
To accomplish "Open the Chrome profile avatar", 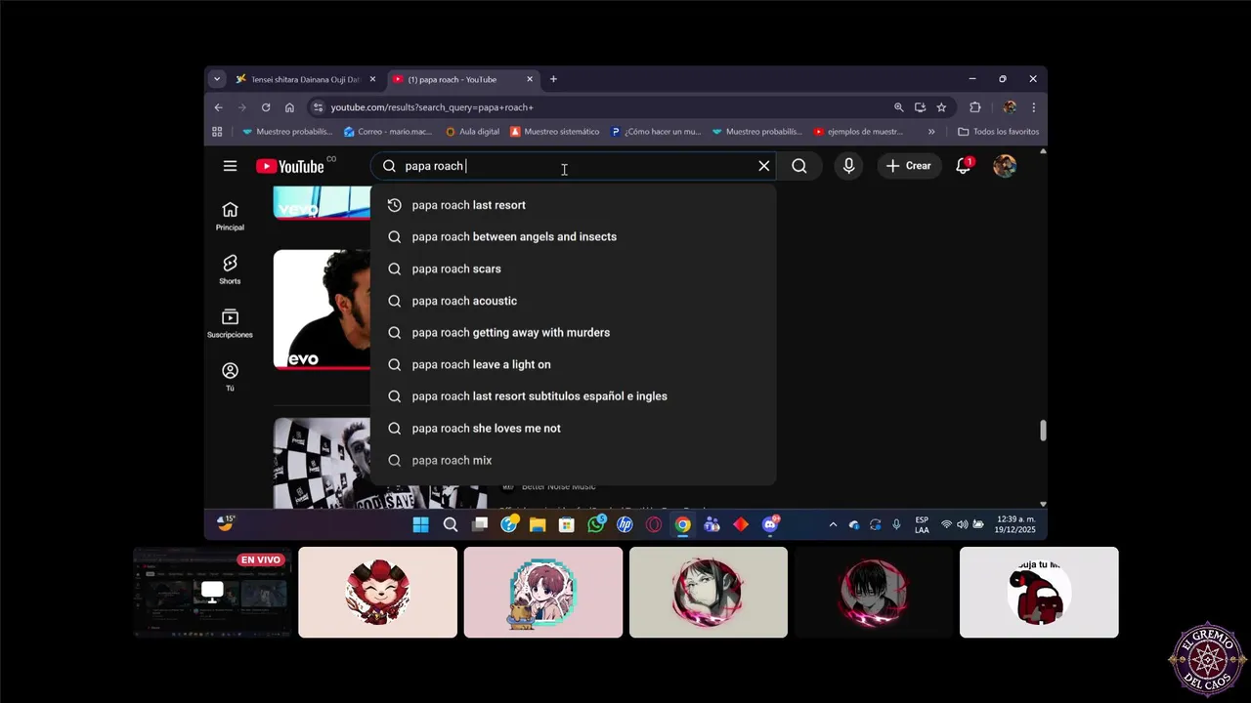I will point(1010,107).
